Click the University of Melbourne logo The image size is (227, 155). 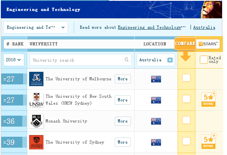(36, 79)
